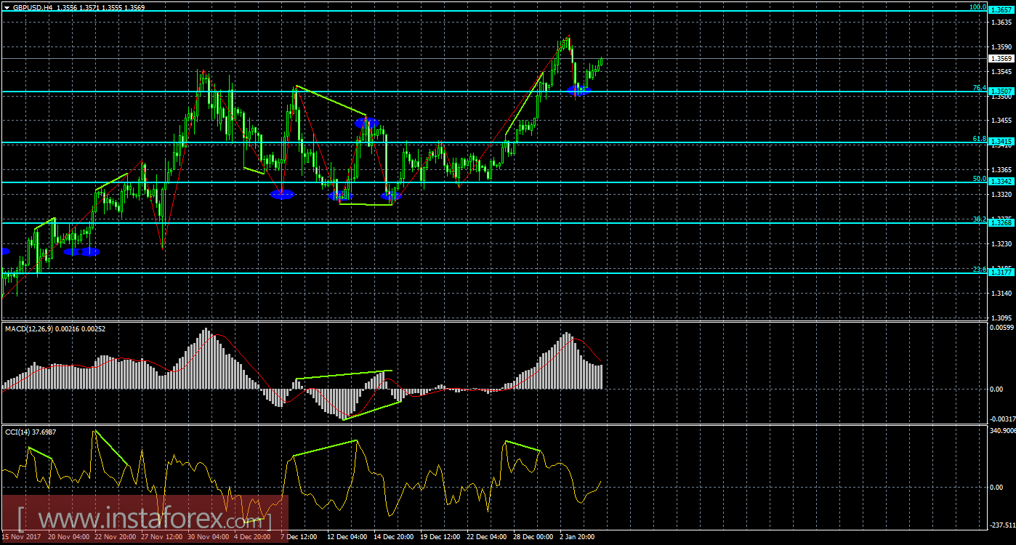This screenshot has height=545, width=1016.
Task: Toggle the 76.4 Fibonacci retracement level line
Action: [x=436, y=91]
